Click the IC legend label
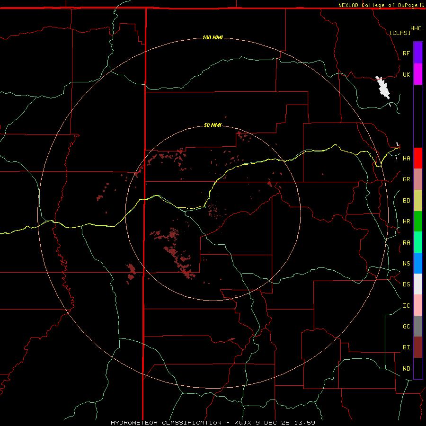Image resolution: width=426 pixels, height=426 pixels. [x=406, y=306]
